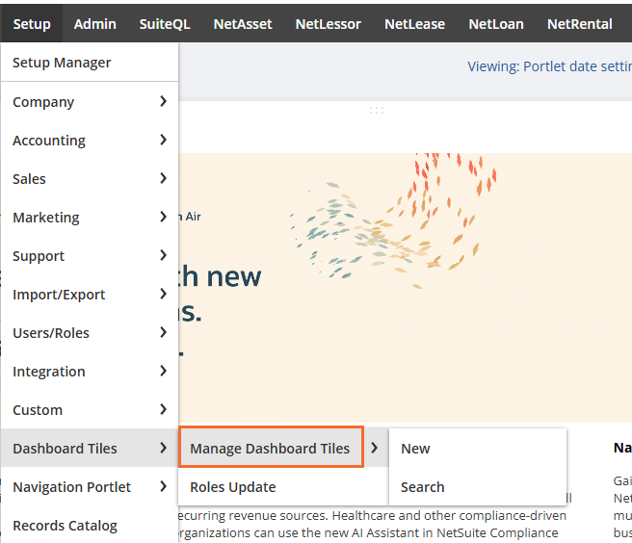Select Setup Manager menu entry
This screenshot has height=543, width=632.
pos(90,63)
